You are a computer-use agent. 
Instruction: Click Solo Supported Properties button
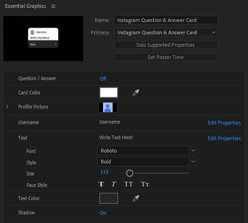(x=166, y=45)
